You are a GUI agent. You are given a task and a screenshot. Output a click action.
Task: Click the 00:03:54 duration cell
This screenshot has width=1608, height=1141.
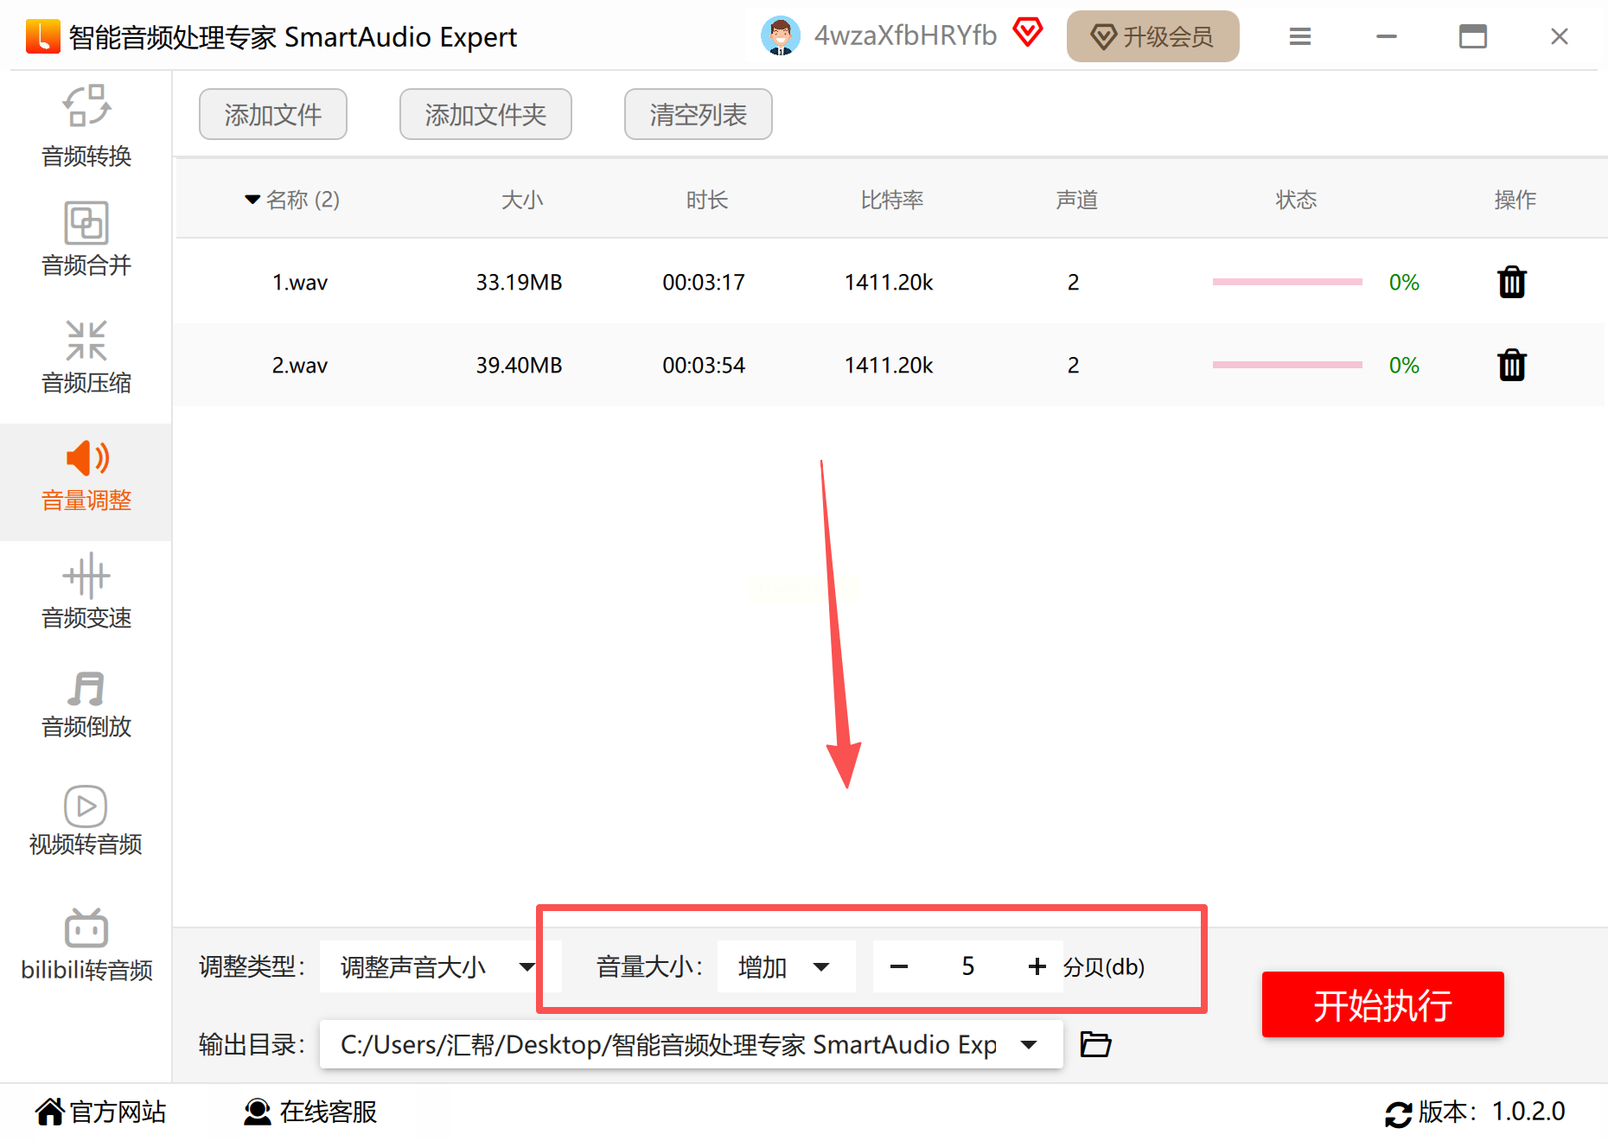click(x=704, y=366)
